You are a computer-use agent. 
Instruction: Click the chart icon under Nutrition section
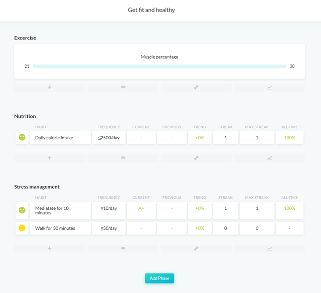pyautogui.click(x=269, y=158)
